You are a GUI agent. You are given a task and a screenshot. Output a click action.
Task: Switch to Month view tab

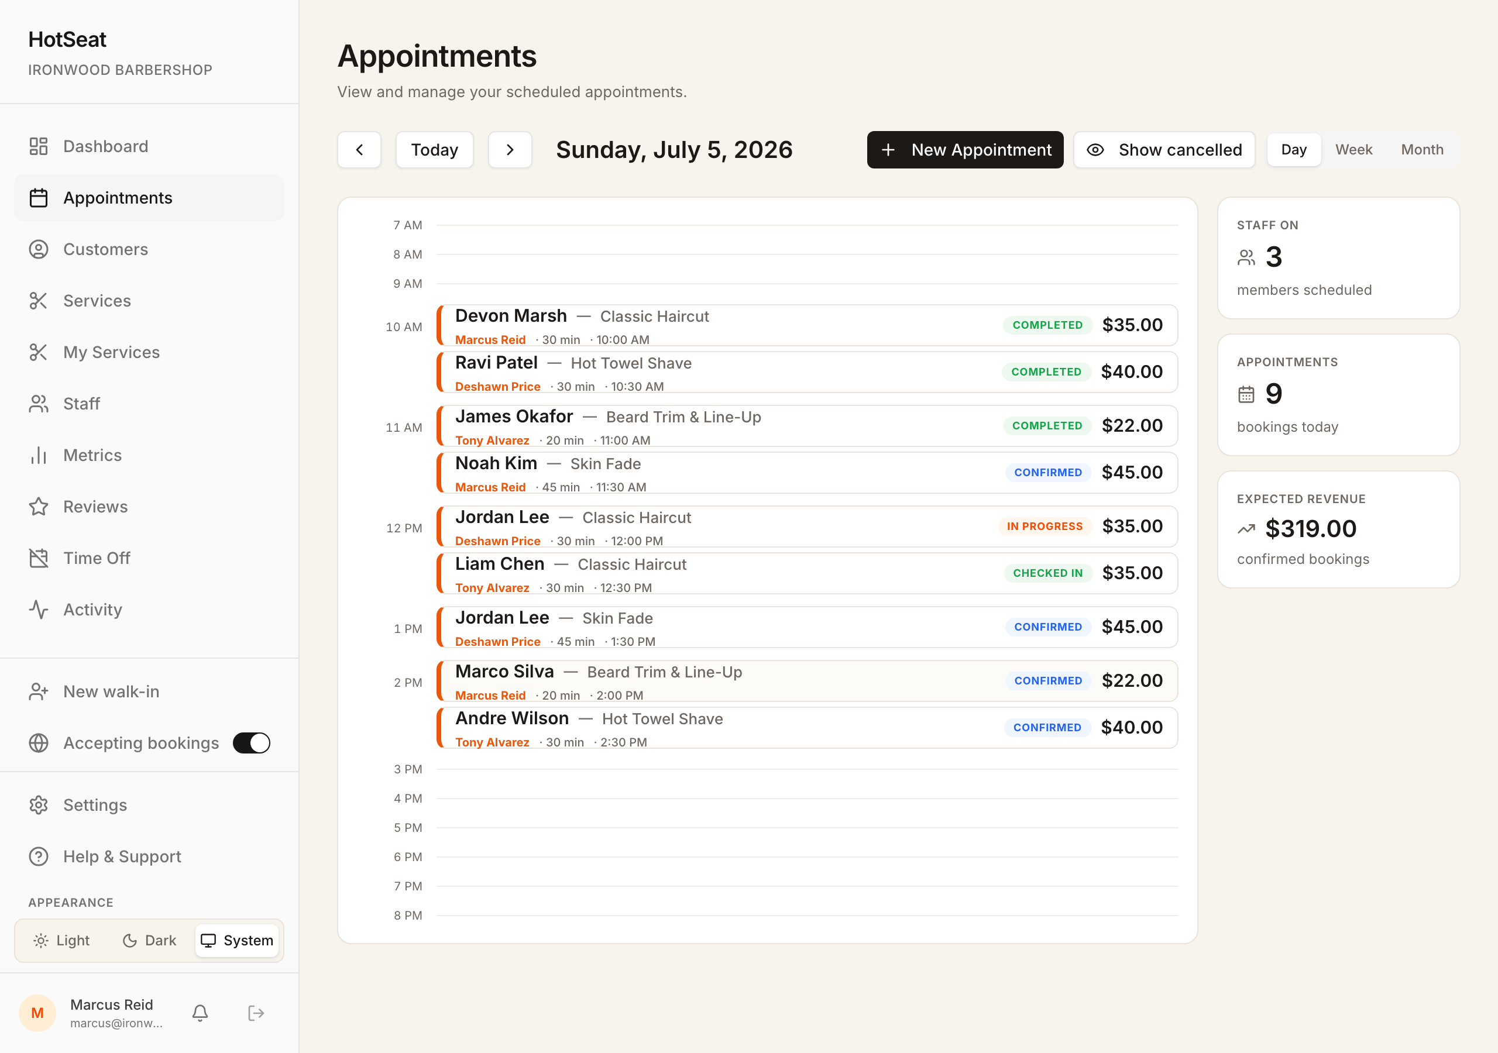(x=1422, y=149)
